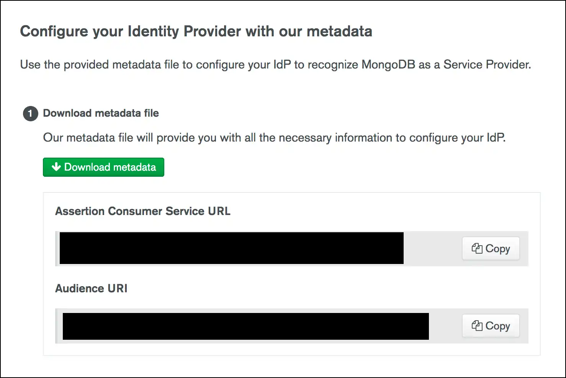566x378 pixels.
Task: Copy the Assertion Consumer Service URL
Action: point(491,248)
